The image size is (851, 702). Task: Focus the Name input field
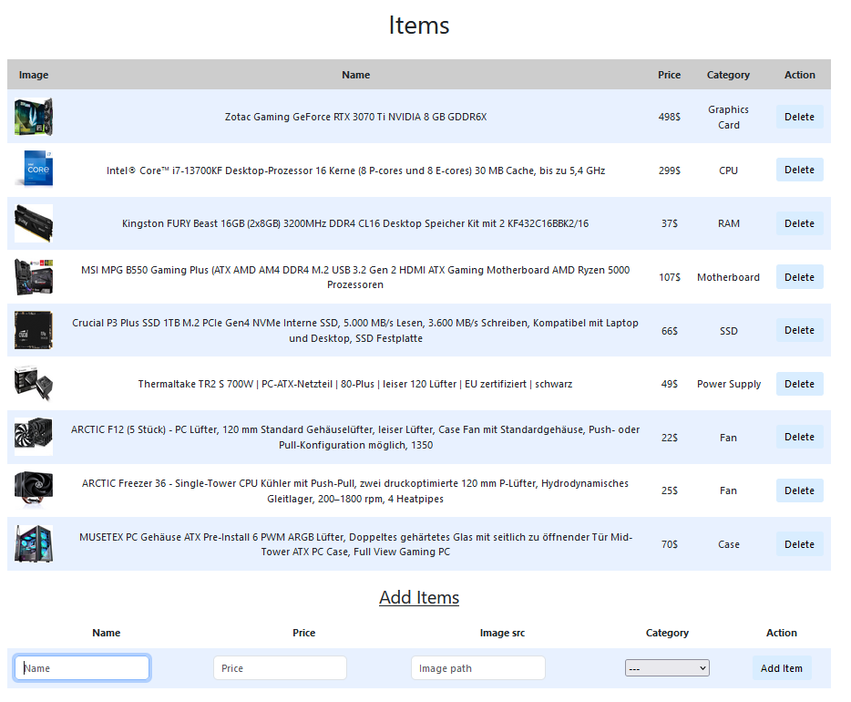click(x=82, y=668)
